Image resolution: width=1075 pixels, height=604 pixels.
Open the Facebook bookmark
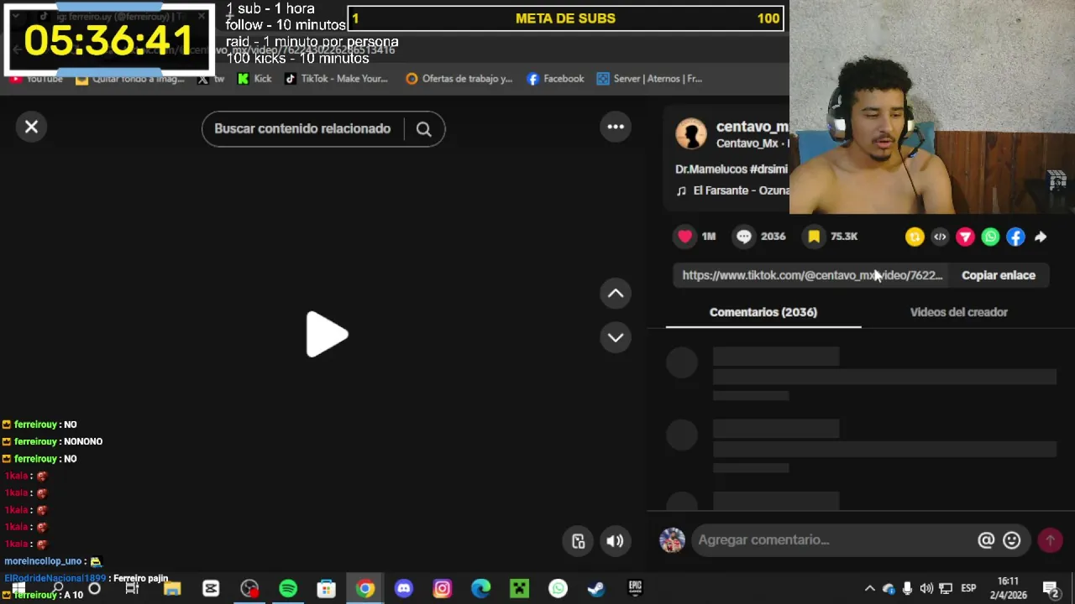(555, 79)
